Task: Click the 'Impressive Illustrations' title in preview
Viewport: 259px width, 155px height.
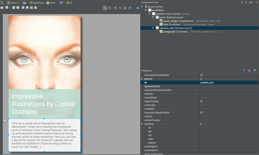Action: click(43, 104)
